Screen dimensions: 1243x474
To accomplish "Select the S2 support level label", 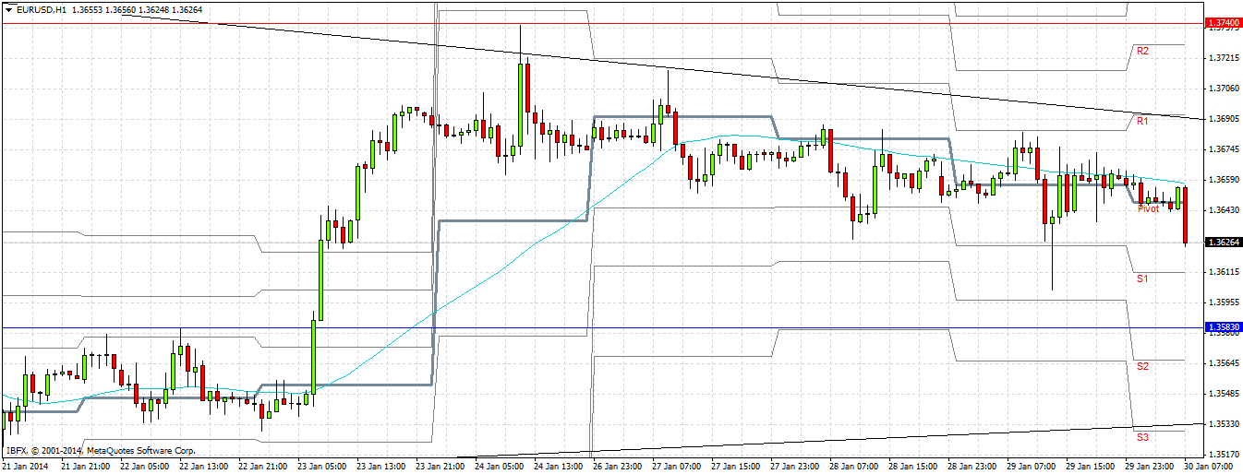I will 1142,366.
